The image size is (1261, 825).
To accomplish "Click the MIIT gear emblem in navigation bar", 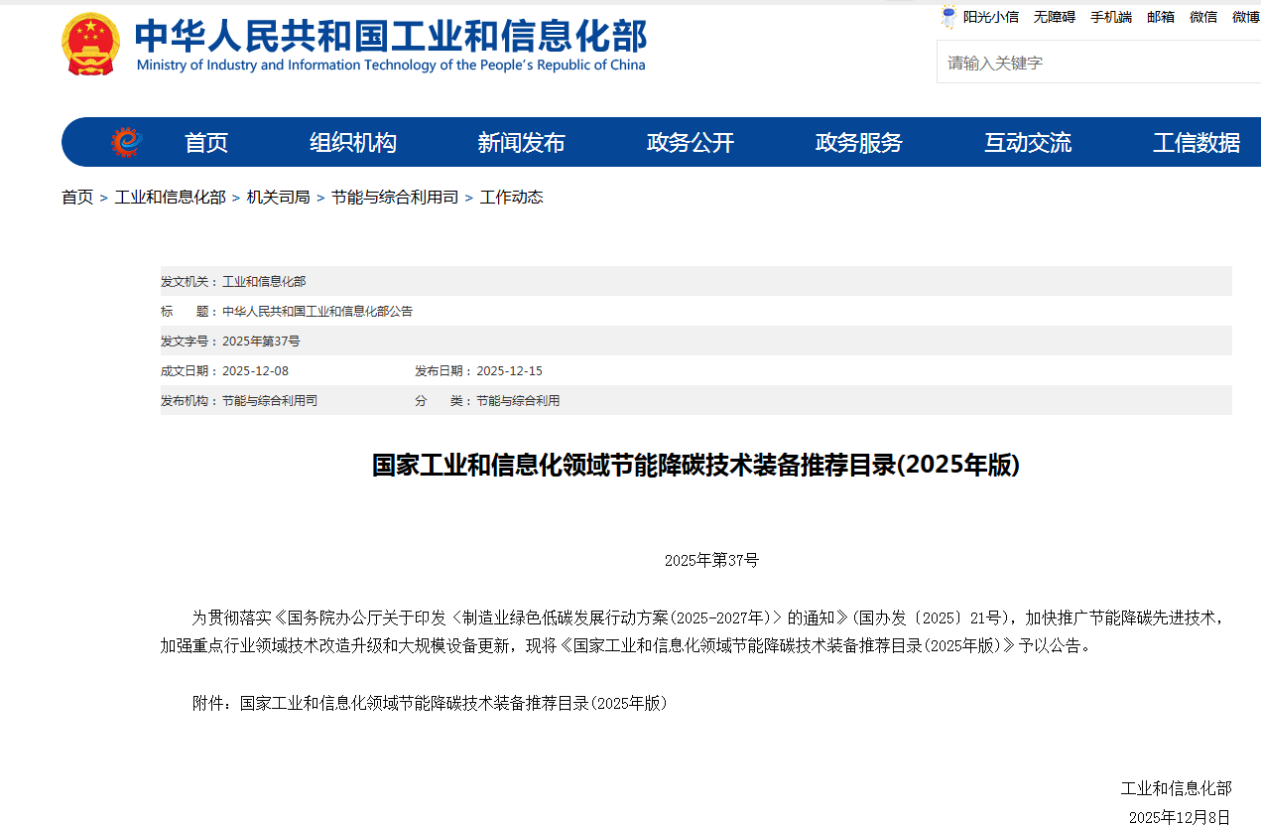I will (x=124, y=141).
